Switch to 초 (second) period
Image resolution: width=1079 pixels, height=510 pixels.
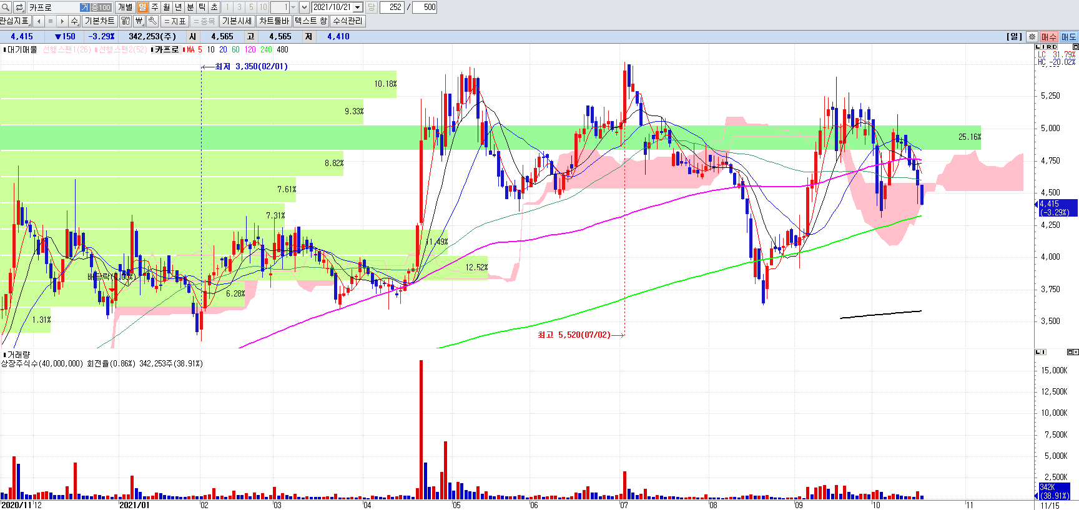tap(214, 7)
